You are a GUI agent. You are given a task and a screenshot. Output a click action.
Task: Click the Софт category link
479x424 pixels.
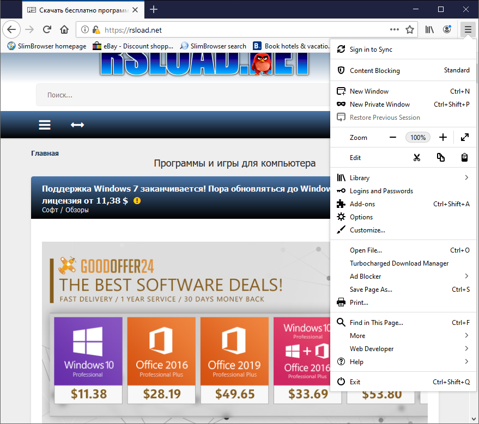pos(50,210)
